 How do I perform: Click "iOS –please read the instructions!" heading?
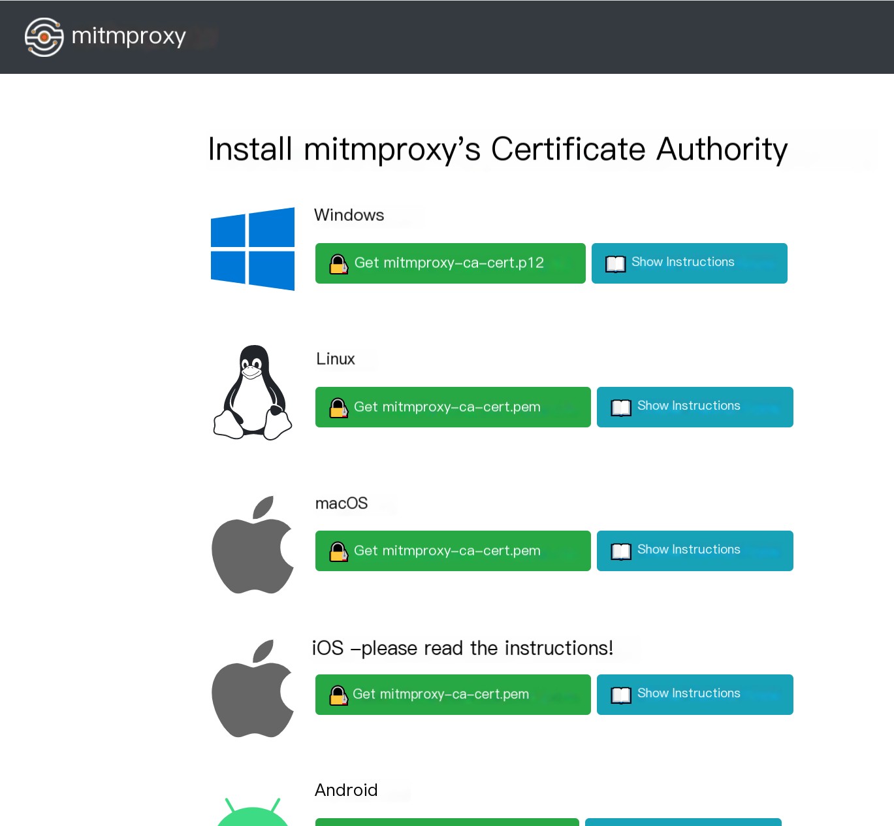tap(462, 648)
